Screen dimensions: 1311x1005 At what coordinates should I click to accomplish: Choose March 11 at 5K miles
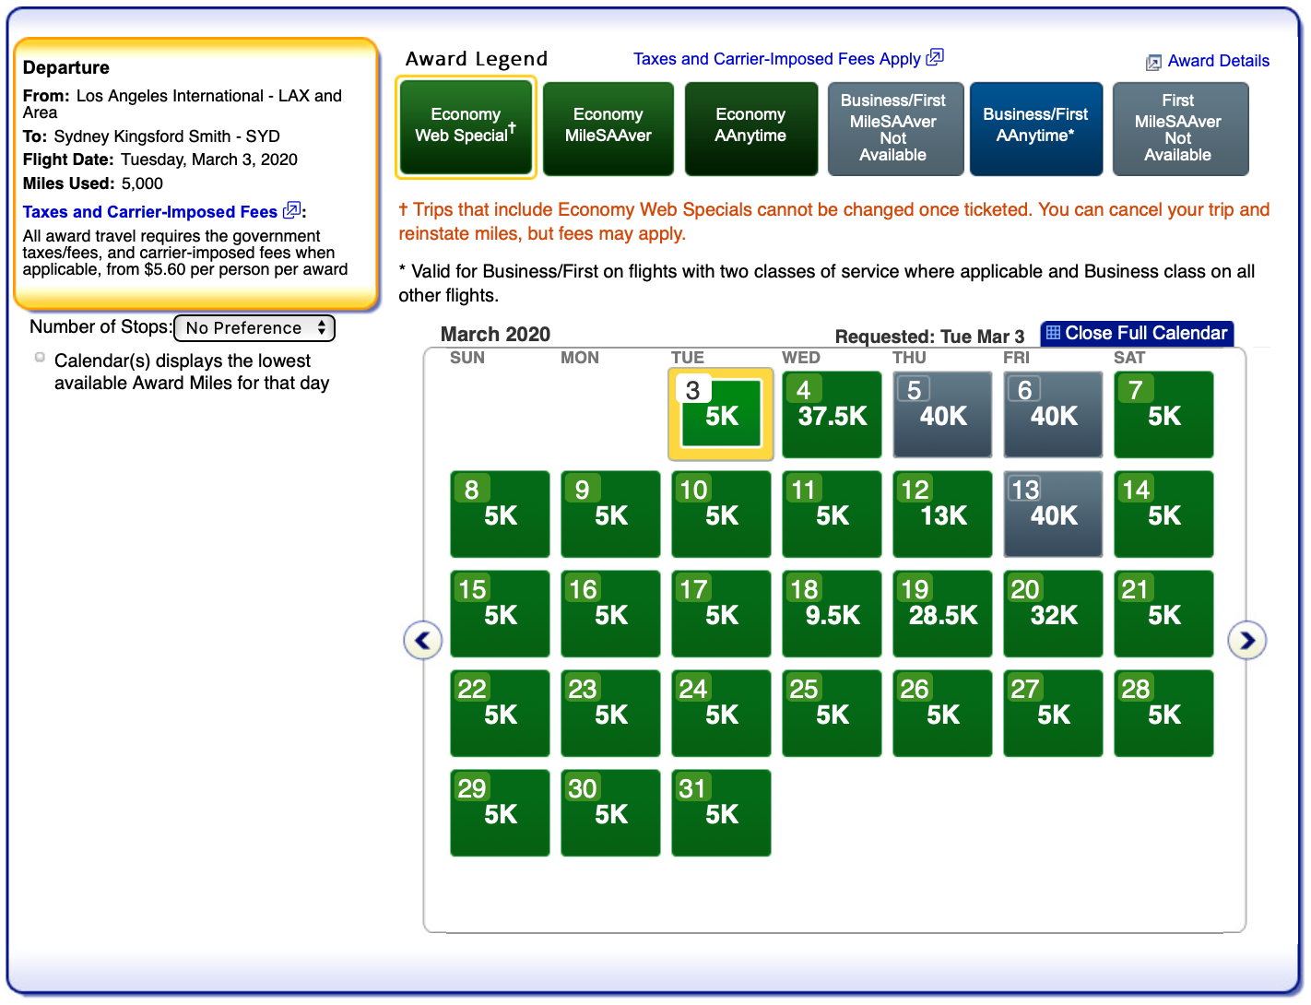tap(832, 514)
